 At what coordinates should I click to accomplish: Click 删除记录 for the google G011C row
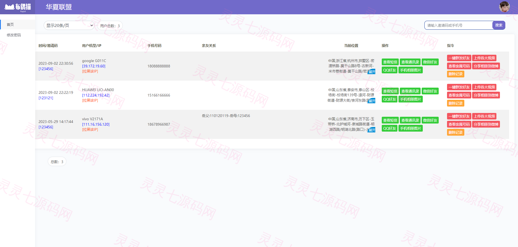(x=456, y=74)
